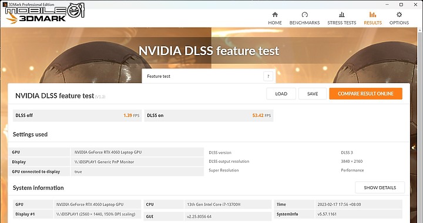The image size is (423, 223).
Task: Click the Settings used heading
Action: coord(30,135)
